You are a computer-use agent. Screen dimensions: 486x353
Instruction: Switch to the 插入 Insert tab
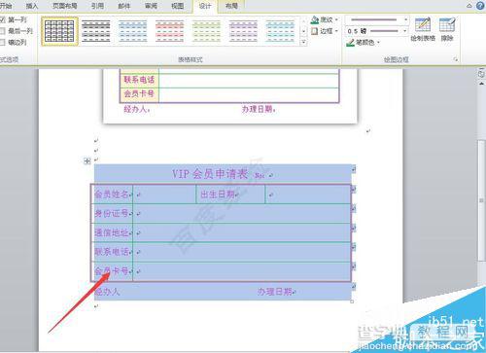point(32,6)
